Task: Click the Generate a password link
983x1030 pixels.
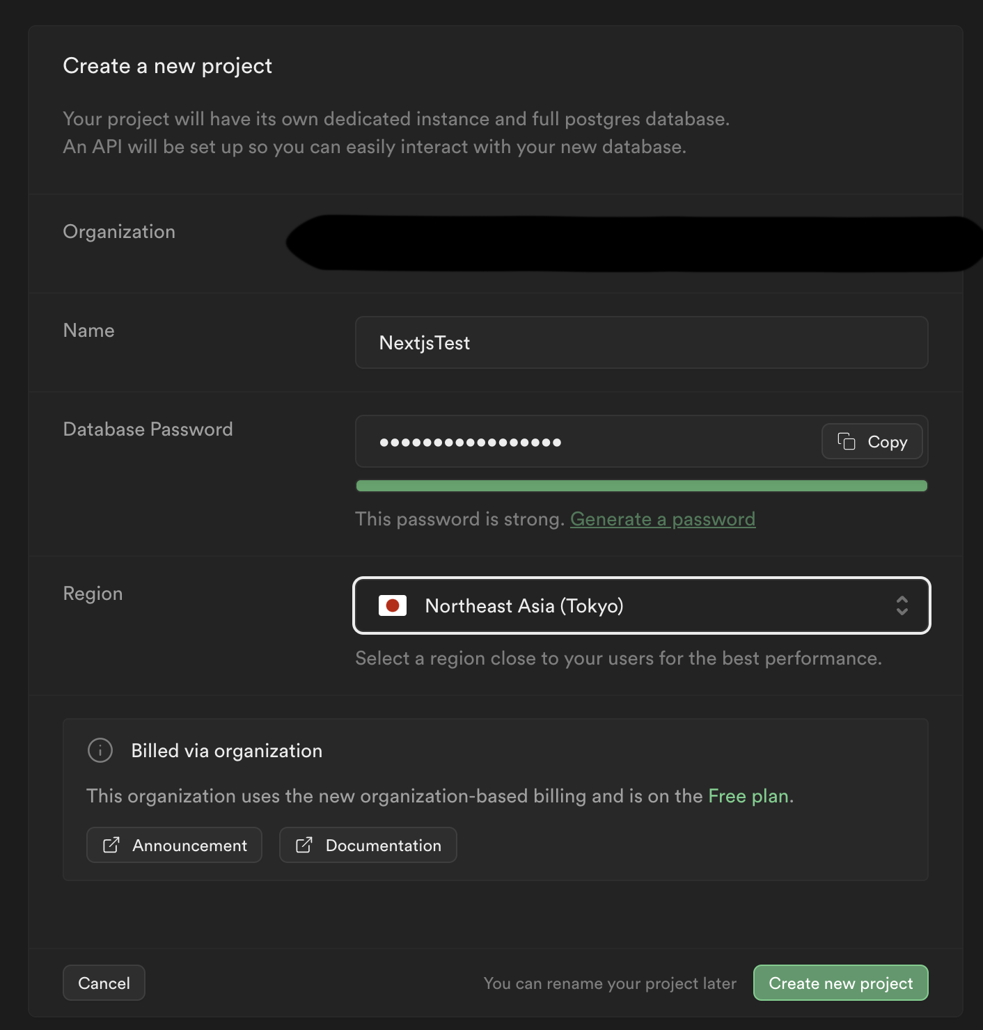Action: click(662, 519)
